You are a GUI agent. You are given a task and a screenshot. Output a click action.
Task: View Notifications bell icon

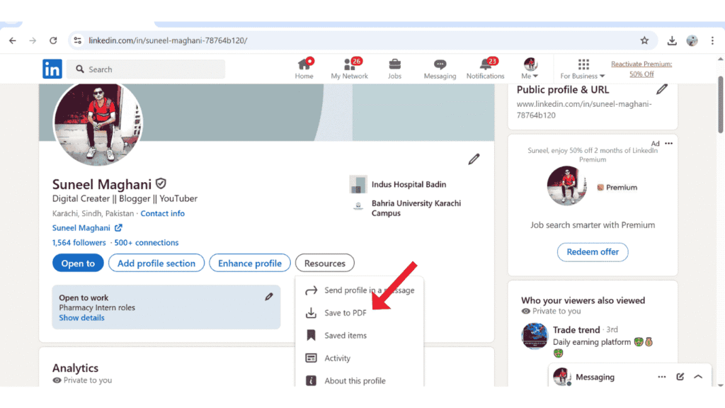[x=485, y=65]
